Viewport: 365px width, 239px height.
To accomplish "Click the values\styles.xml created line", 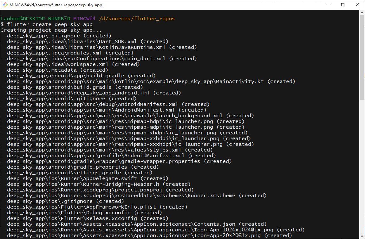I will tap(110, 150).
